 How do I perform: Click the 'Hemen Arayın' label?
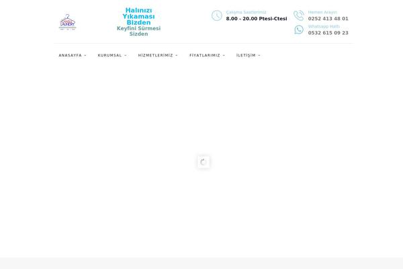(x=322, y=12)
